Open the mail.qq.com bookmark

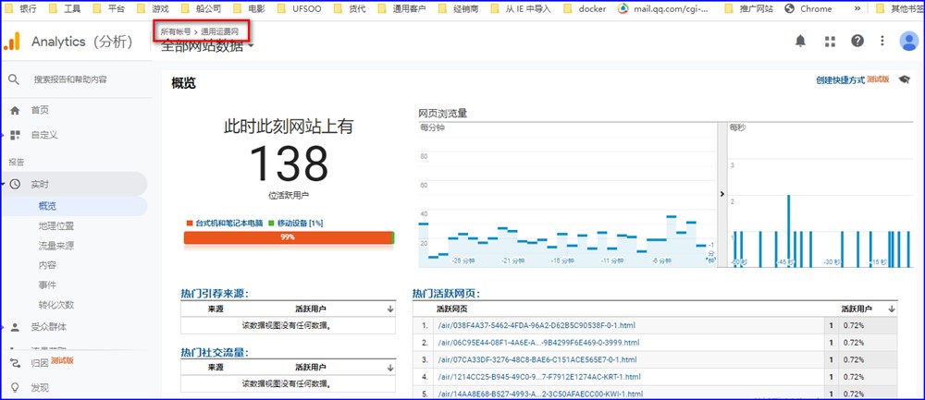(663, 9)
